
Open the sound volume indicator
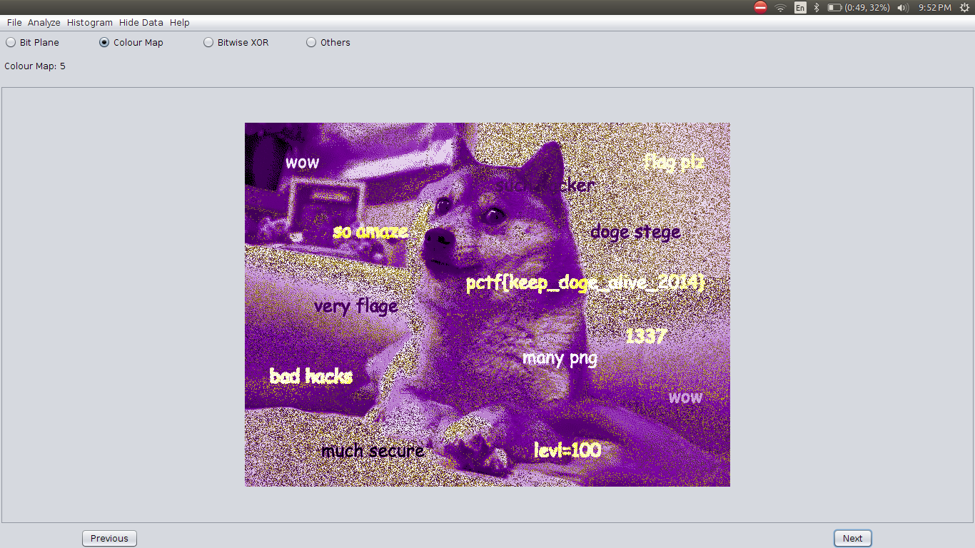(903, 7)
